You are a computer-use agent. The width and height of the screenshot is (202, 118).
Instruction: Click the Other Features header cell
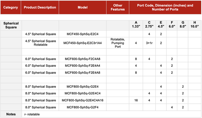[118, 7]
